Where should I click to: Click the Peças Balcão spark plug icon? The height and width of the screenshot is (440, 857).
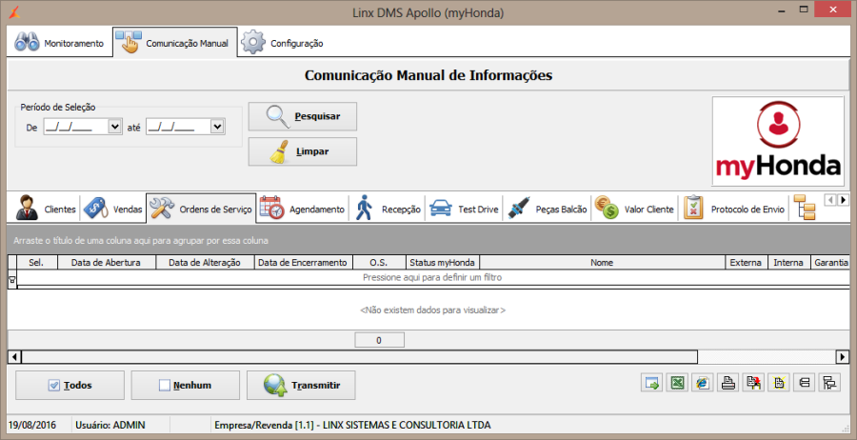518,209
